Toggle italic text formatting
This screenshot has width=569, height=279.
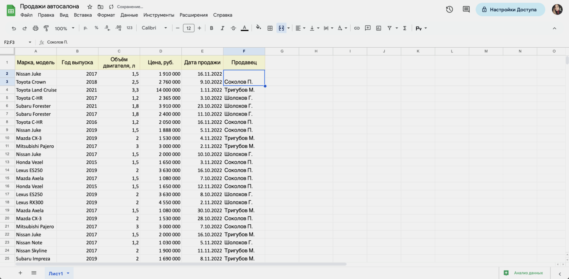(222, 28)
